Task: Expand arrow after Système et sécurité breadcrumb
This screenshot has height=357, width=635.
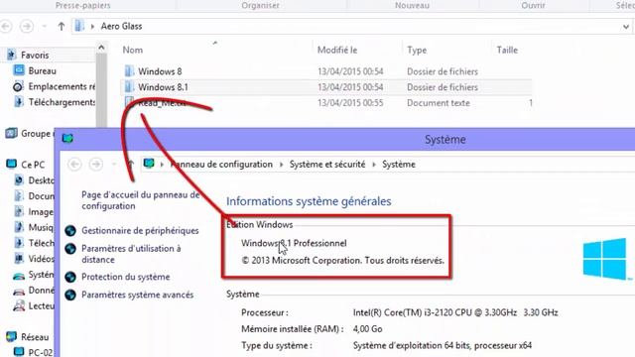Action: tap(374, 165)
